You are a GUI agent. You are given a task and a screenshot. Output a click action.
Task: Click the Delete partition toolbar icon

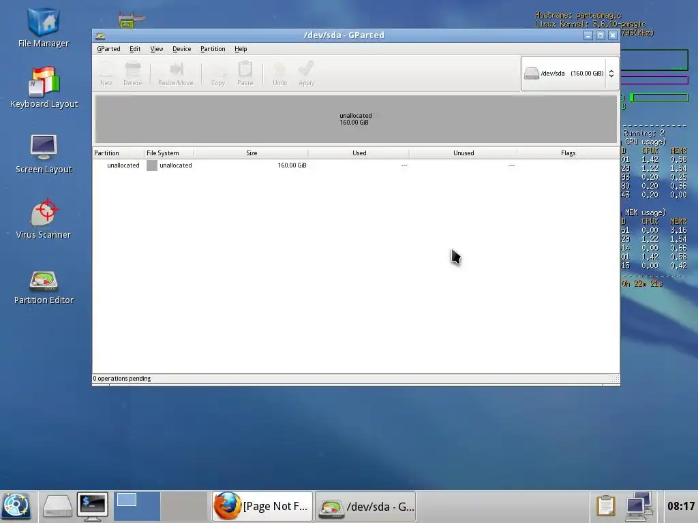point(132,74)
